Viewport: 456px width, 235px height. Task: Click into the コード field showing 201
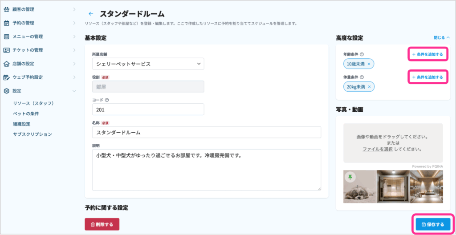[148, 109]
